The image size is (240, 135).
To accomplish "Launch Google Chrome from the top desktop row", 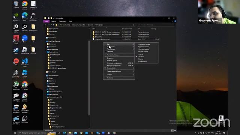I will [x=25, y=5].
